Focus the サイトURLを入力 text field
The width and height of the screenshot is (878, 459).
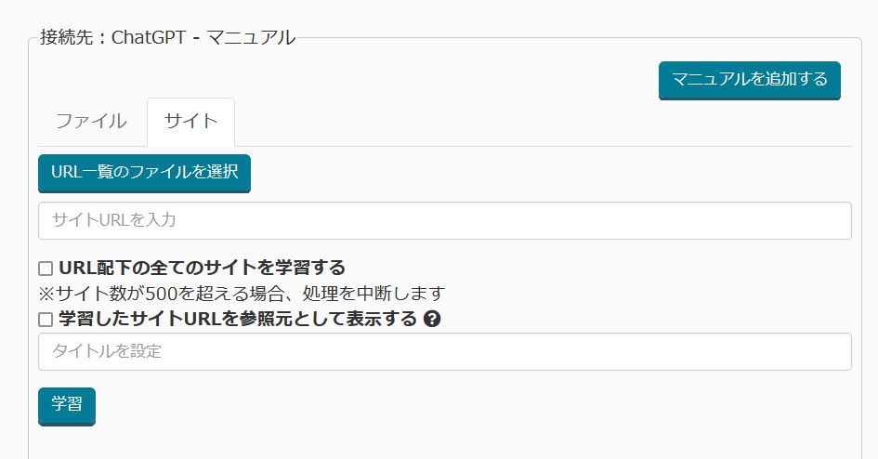coord(444,221)
